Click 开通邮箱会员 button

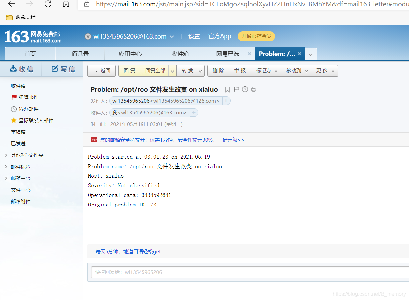pos(256,36)
